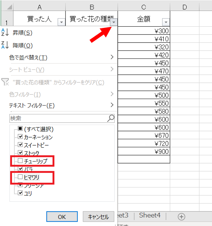
Task: Click the magnifier icon in search box
Action: 111,118
